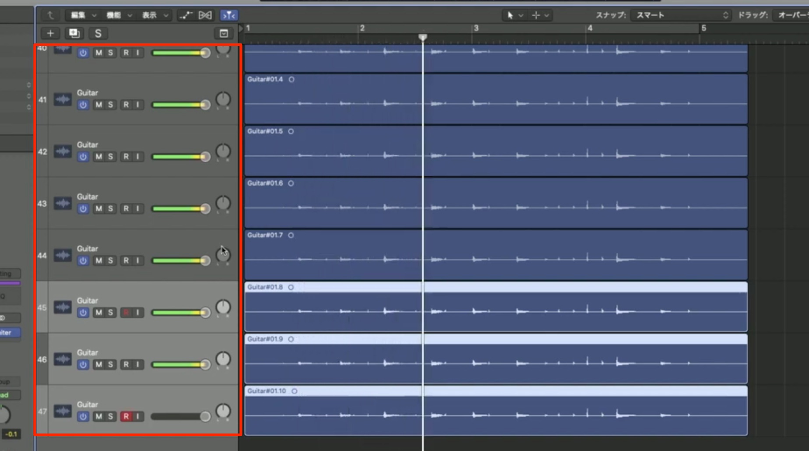Open the 機能 menu
The width and height of the screenshot is (809, 451).
119,15
